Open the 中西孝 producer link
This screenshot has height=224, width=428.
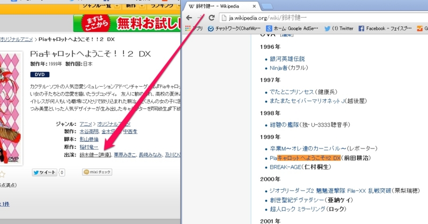[x=130, y=131]
